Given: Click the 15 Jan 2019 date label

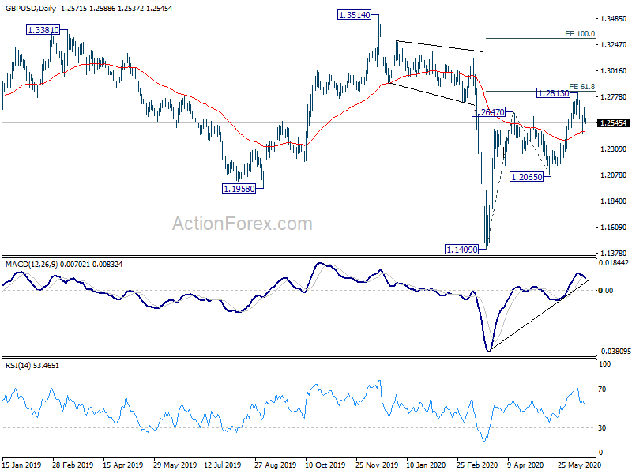Looking at the screenshot, I should [22, 465].
